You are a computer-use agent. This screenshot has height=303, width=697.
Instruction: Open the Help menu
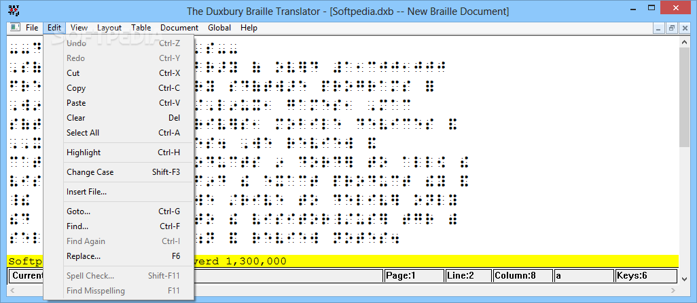point(249,28)
